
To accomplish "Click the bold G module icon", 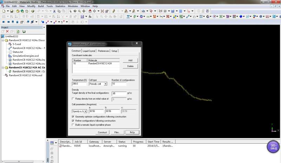I will 208,16.
